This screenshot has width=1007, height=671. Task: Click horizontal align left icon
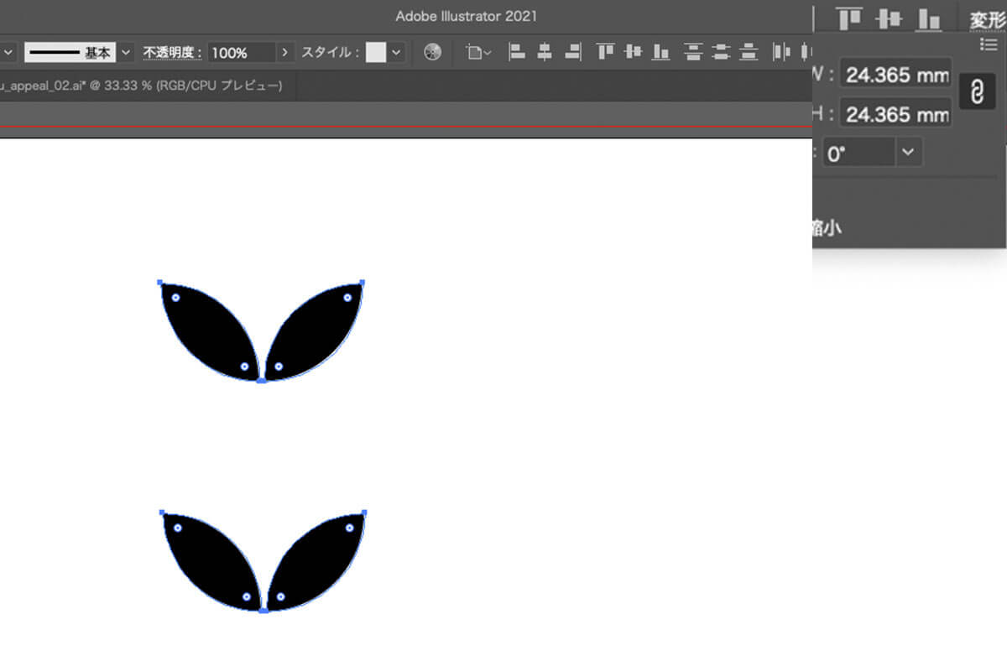518,52
